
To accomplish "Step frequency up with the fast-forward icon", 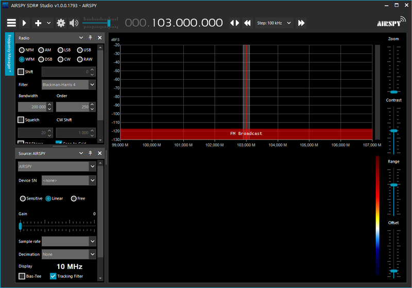I will point(301,23).
